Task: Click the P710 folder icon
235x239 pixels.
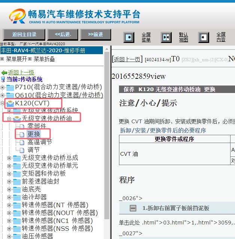Action: [10, 87]
